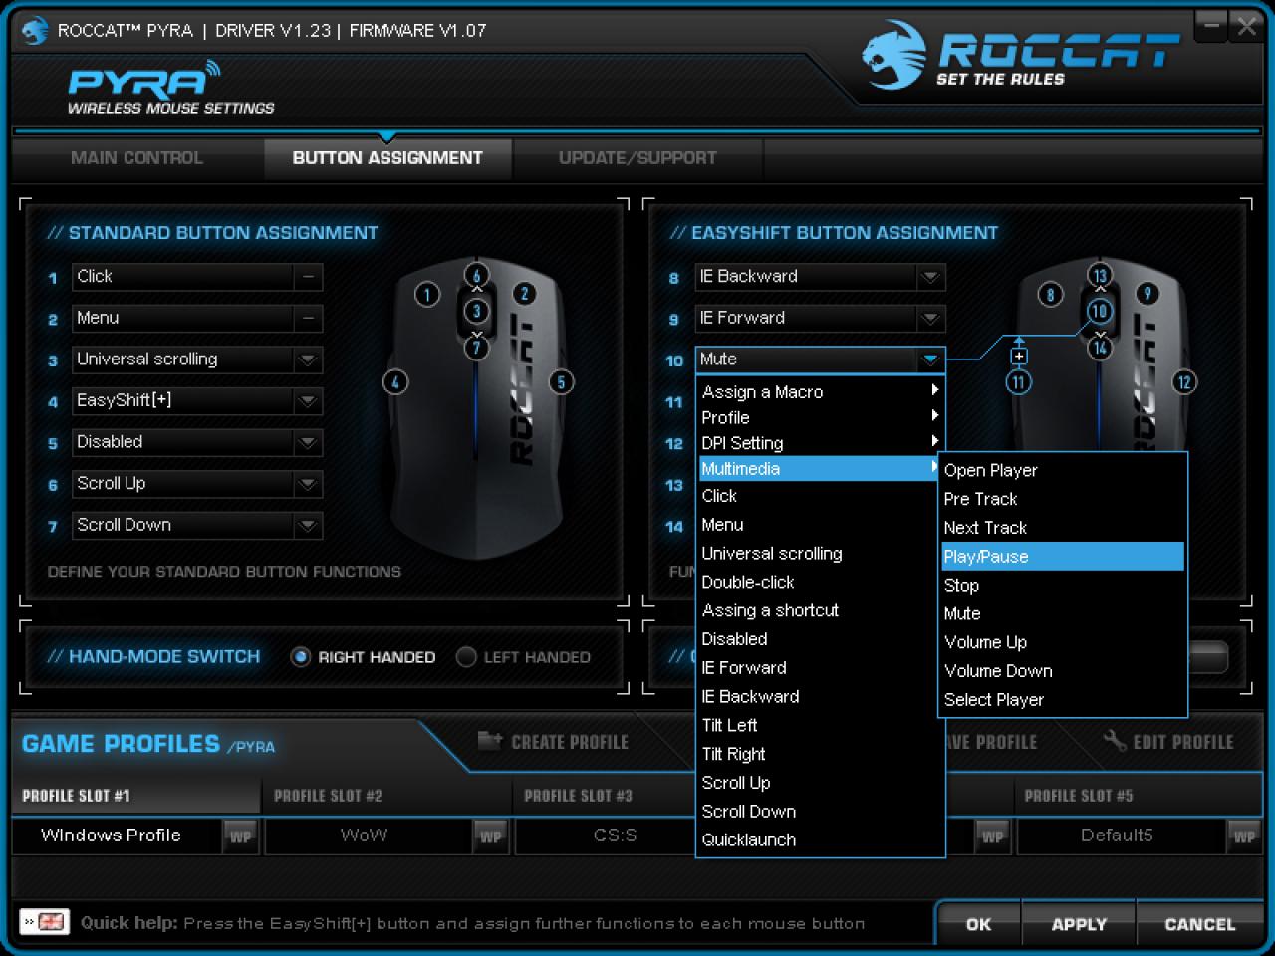Viewport: 1275px width, 956px height.
Task: Select Tilt Left in the function list
Action: (x=820, y=725)
